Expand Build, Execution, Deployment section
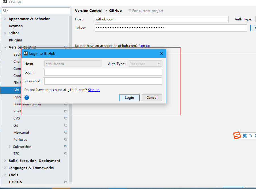Image resolution: width=256 pixels, height=189 pixels. [5, 161]
